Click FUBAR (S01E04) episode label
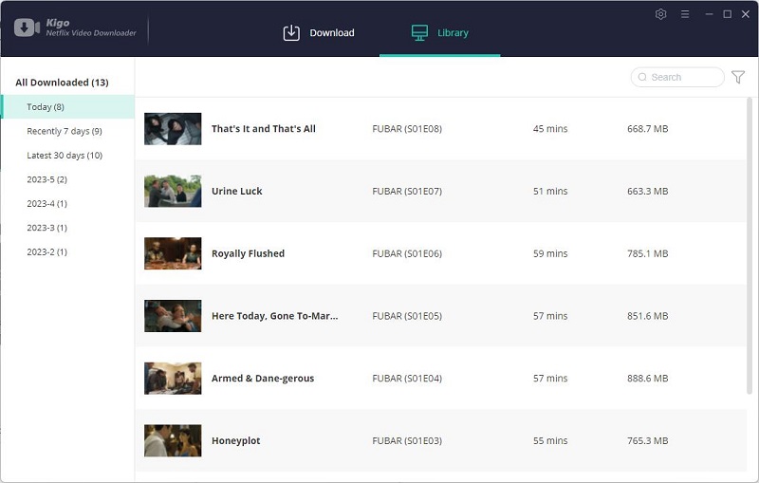 (x=407, y=379)
